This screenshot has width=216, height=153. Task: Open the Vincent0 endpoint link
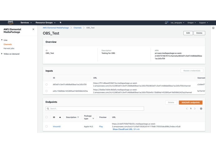57,126
